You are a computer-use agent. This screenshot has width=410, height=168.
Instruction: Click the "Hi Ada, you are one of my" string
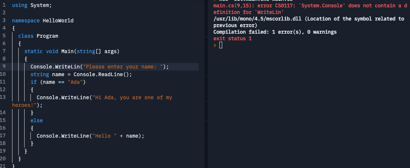132,97
